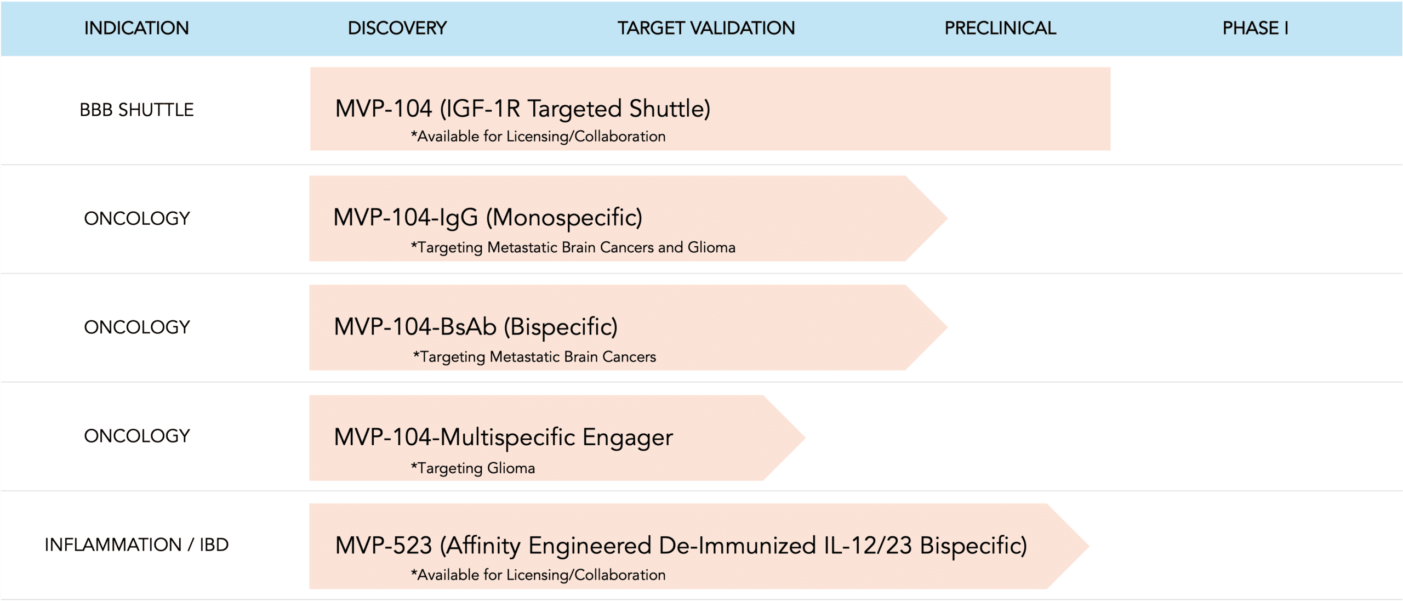Select the DISCOVERY column header
Image resolution: width=1403 pixels, height=601 pixels.
coord(397,28)
